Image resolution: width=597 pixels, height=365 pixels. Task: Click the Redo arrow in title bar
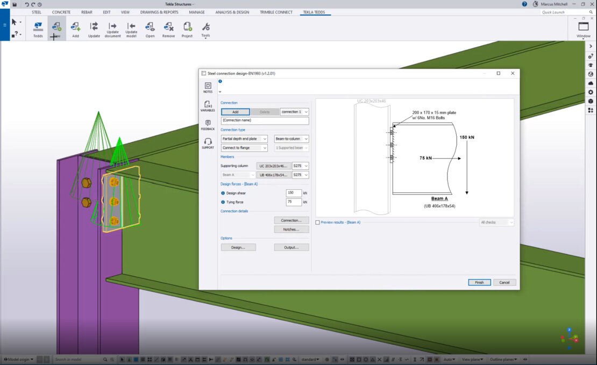[x=33, y=4]
